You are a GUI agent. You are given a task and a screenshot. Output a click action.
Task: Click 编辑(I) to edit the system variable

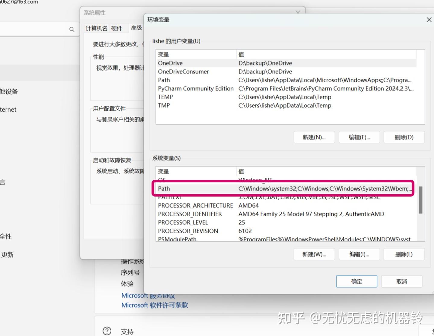tap(359, 254)
